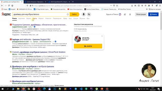Switch to the Маркет search tab
This screenshot has width=162, height=91.
pos(41,18)
